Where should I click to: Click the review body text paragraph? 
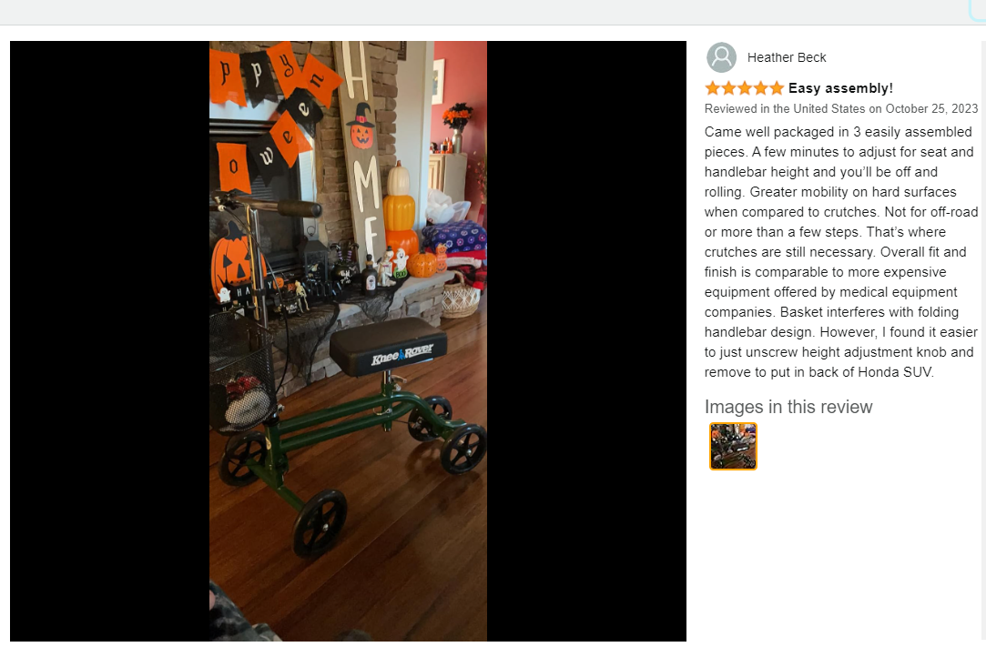(x=840, y=251)
